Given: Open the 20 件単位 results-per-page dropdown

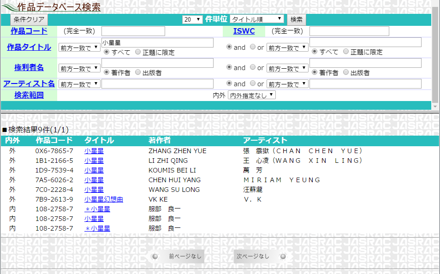Looking at the screenshot, I should (x=192, y=19).
